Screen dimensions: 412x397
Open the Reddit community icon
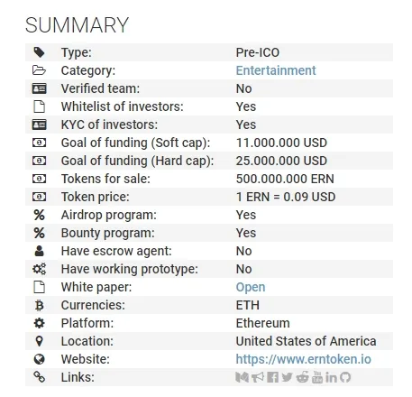[x=302, y=377]
